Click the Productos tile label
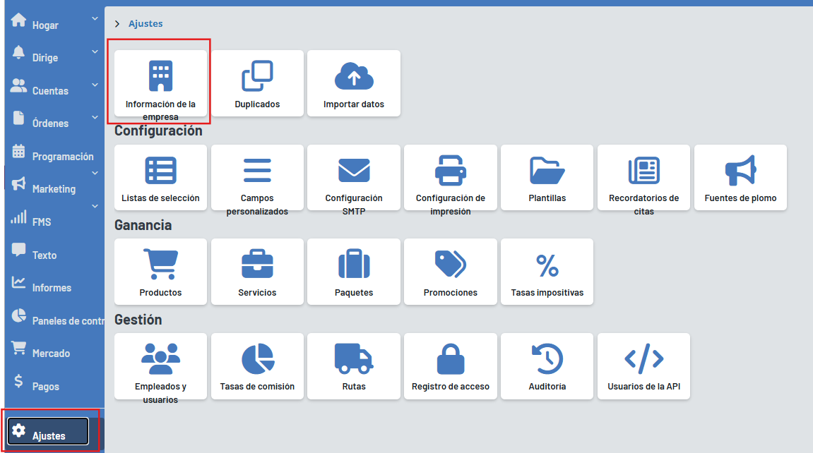Viewport: 813px width, 453px height. (160, 293)
